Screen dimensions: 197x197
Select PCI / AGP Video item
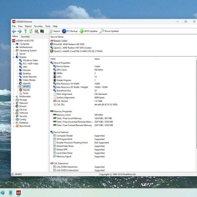[x=29, y=63]
